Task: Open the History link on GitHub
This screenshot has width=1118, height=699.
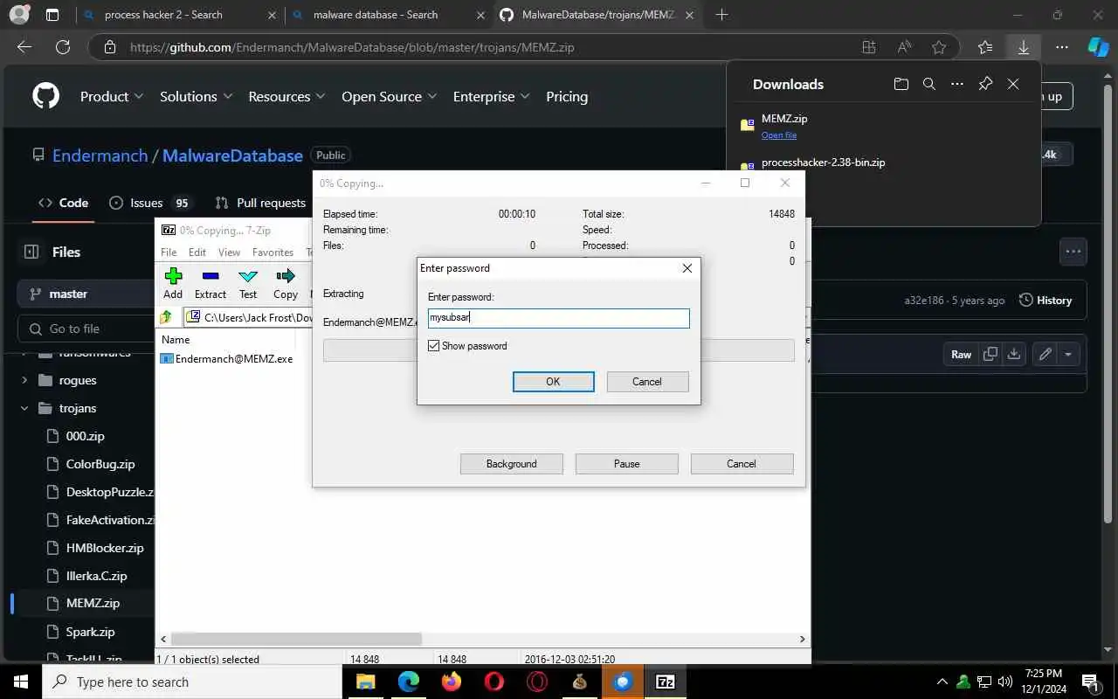Action: 1046,301
